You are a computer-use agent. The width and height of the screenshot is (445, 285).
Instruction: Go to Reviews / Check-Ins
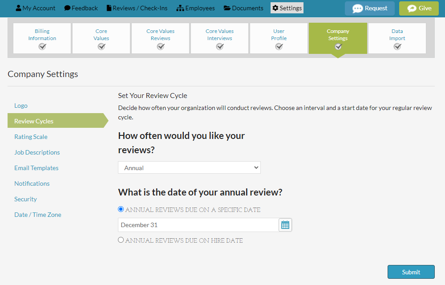(137, 8)
